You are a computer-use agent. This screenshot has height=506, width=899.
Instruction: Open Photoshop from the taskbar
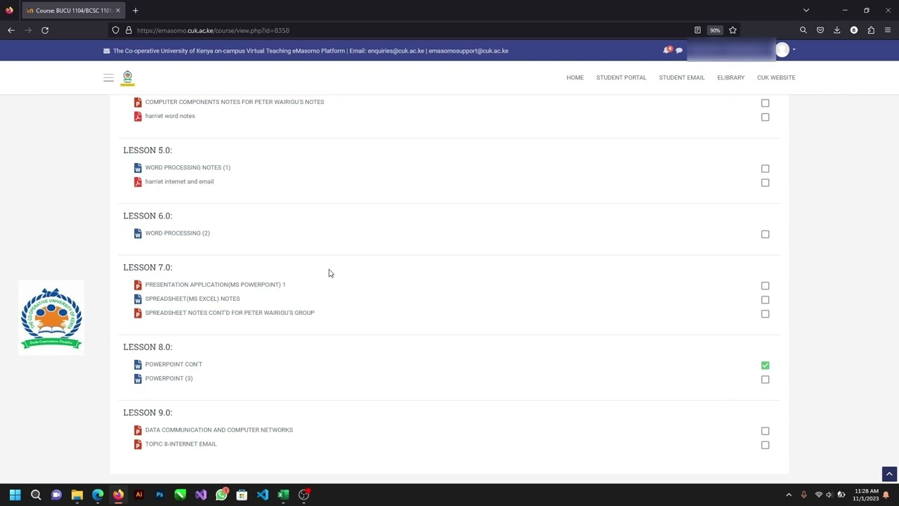coord(159,495)
